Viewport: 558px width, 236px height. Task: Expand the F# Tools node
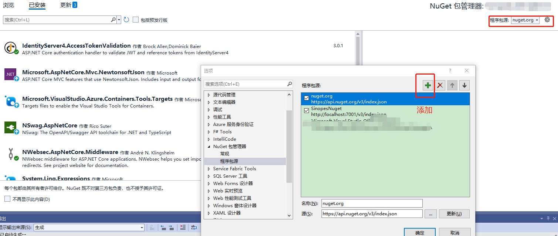209,132
